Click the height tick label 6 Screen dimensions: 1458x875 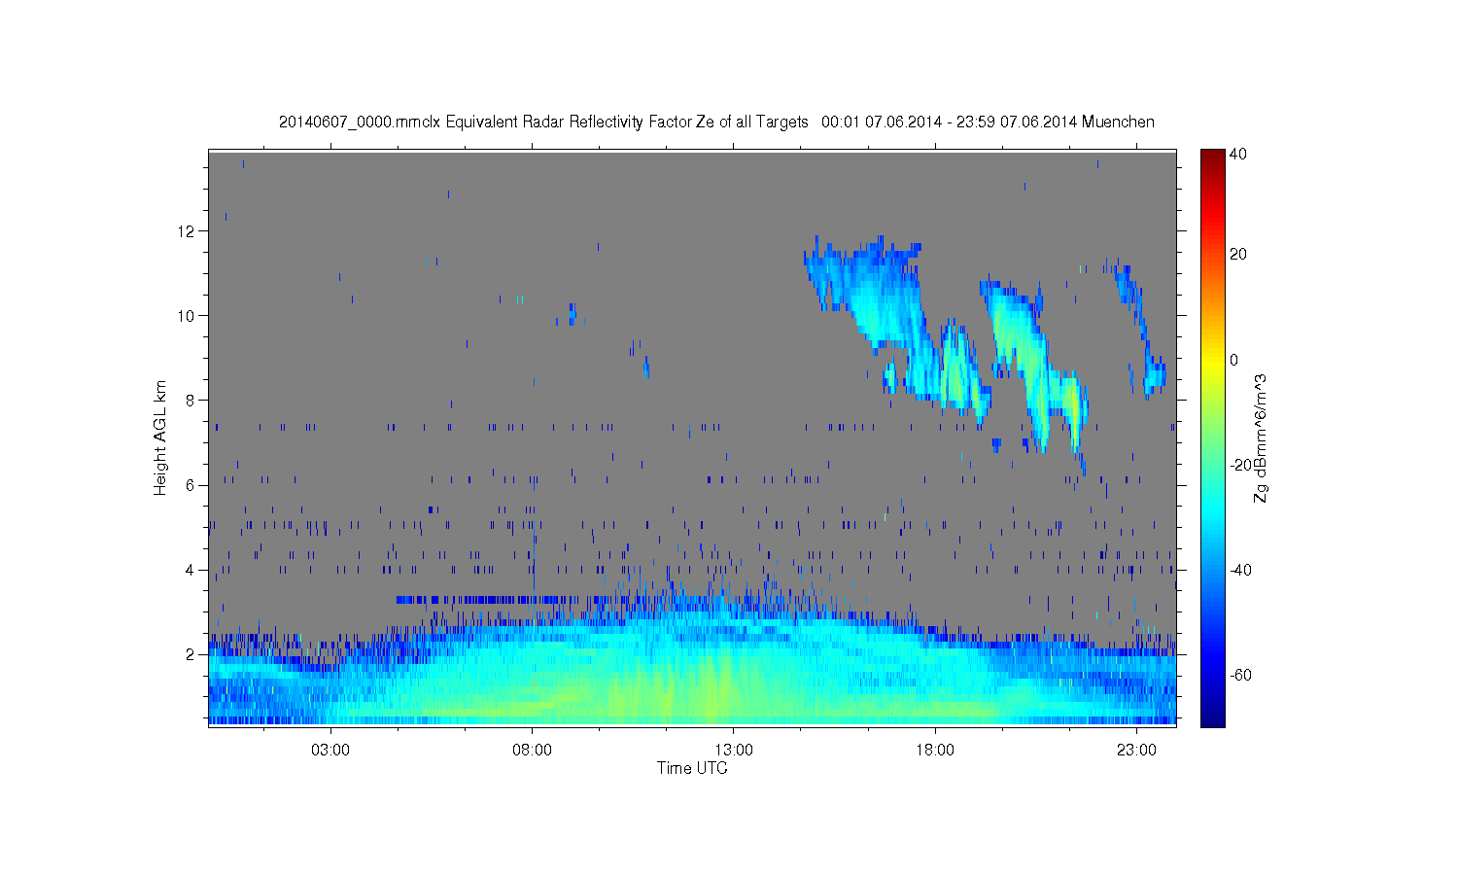click(x=191, y=485)
